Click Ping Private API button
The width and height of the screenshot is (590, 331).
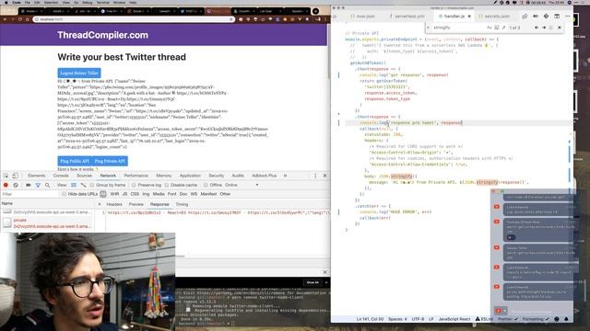[x=110, y=161]
